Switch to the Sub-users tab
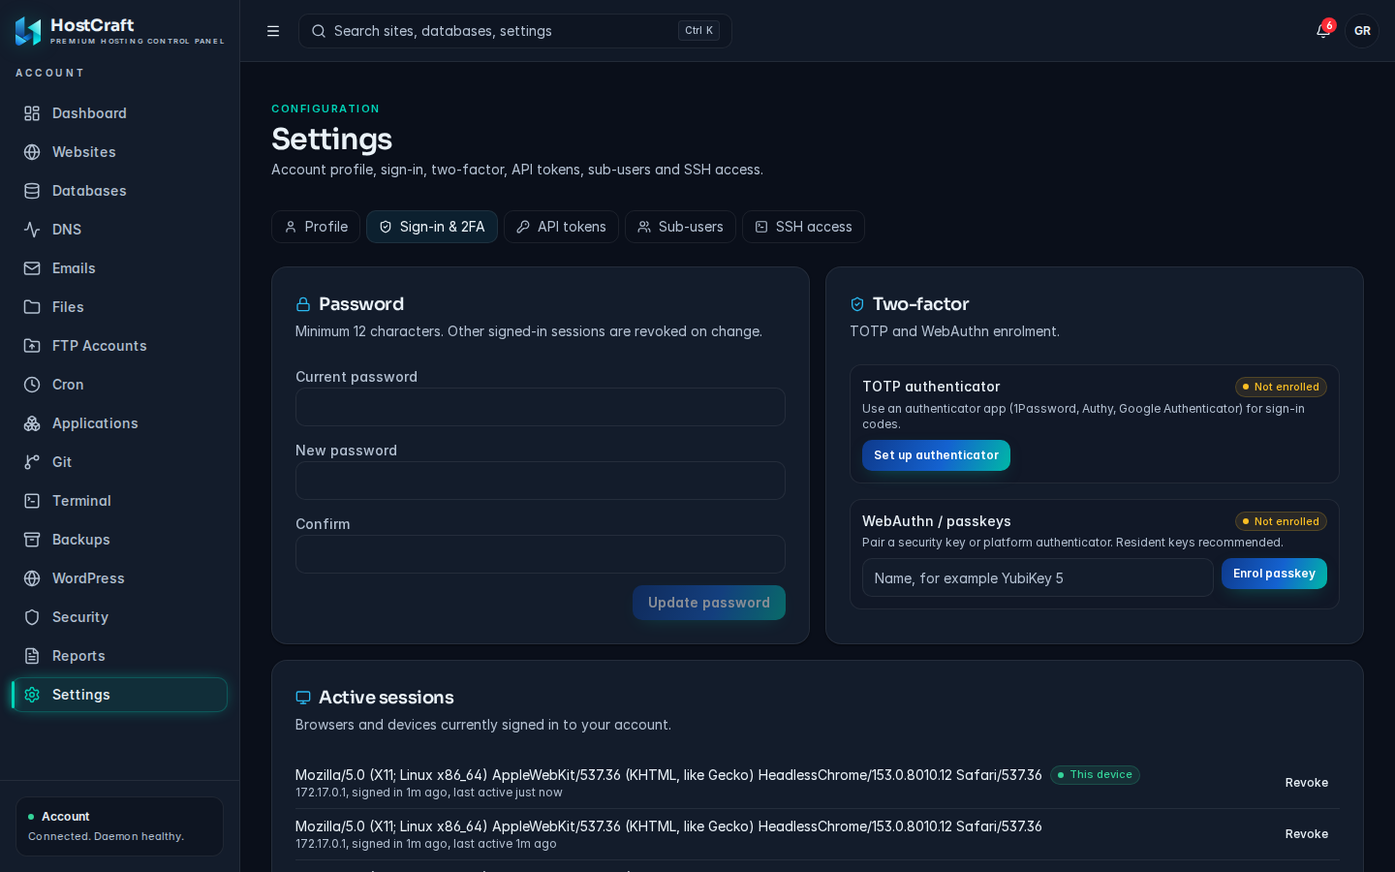The image size is (1395, 872). [680, 227]
